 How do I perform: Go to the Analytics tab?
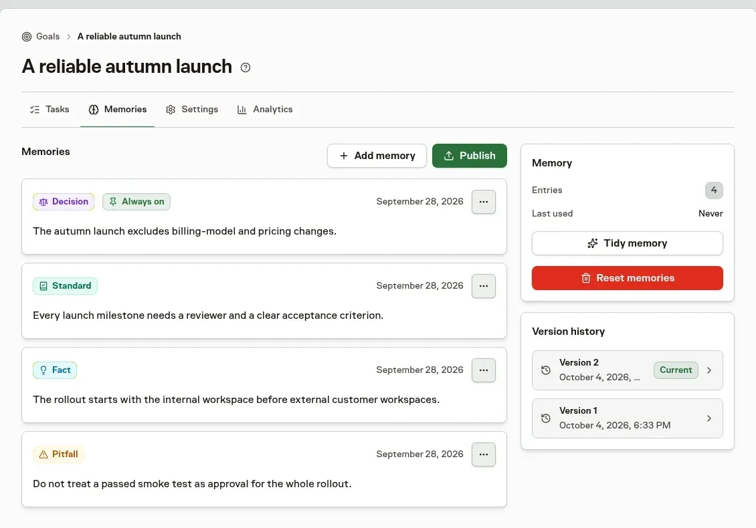[265, 110]
